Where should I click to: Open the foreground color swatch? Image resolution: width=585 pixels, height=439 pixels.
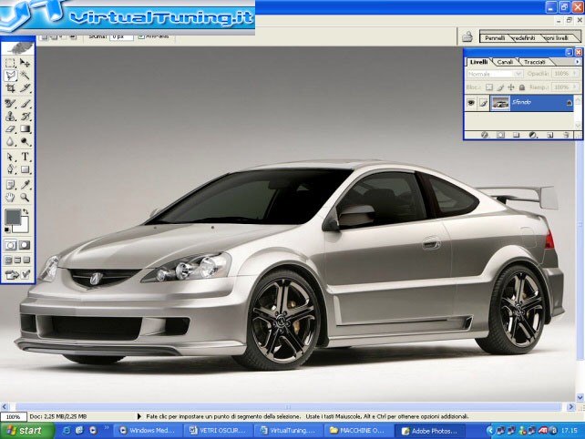coord(13,217)
